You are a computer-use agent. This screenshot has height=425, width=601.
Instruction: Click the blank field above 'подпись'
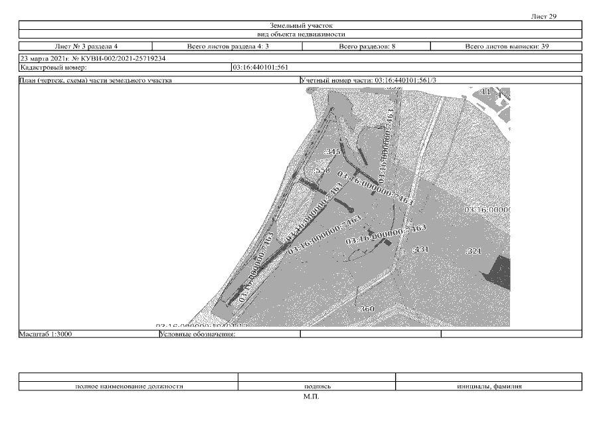(x=317, y=377)
